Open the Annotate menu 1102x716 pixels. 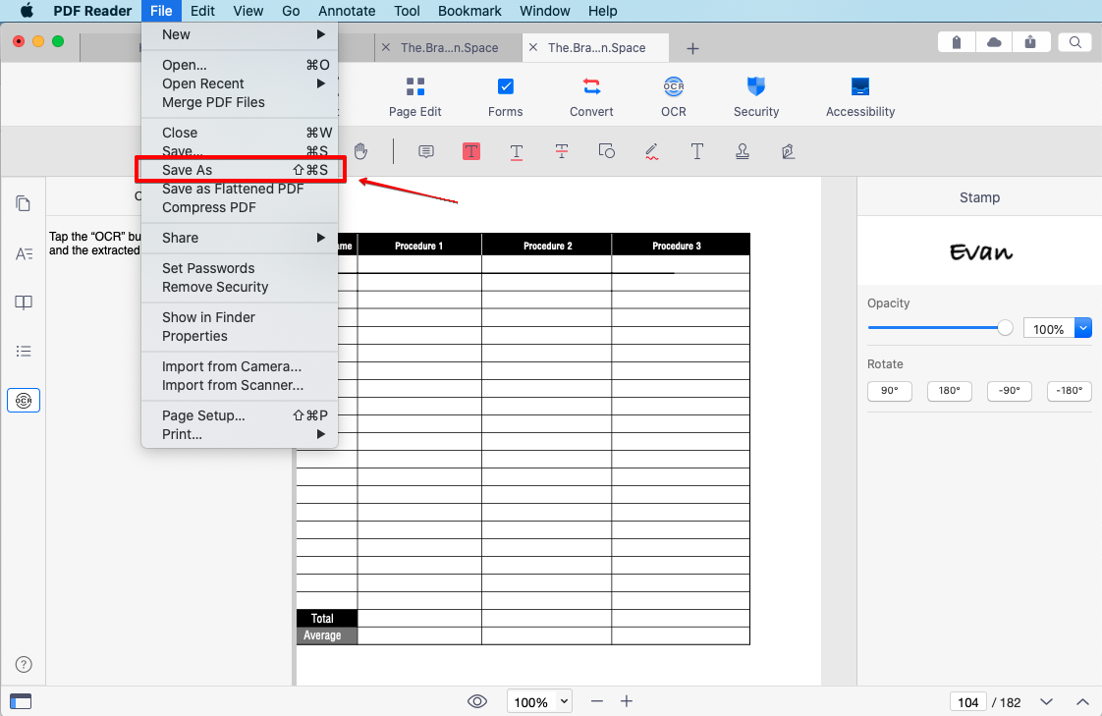point(347,11)
